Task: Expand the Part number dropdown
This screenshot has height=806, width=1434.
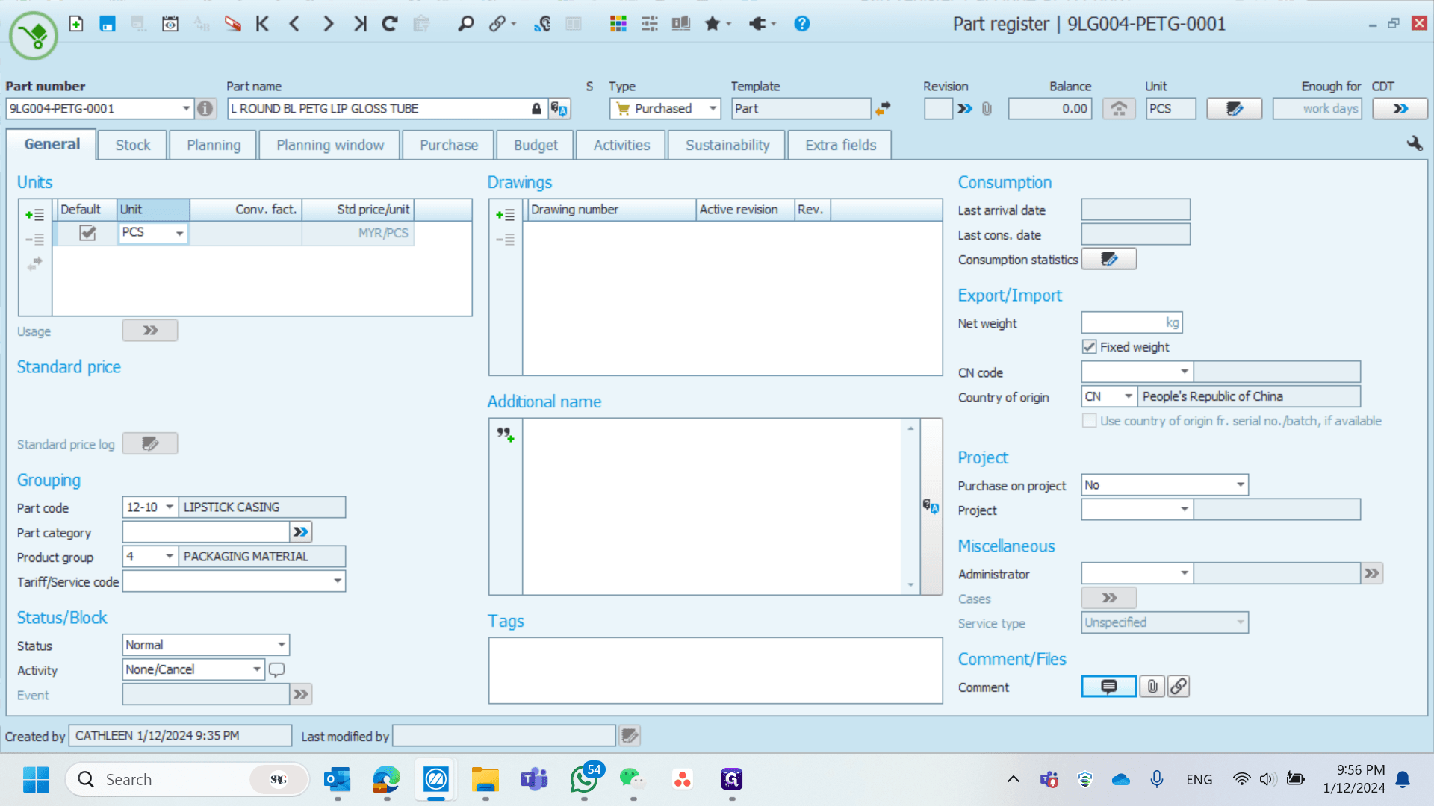Action: 186,109
